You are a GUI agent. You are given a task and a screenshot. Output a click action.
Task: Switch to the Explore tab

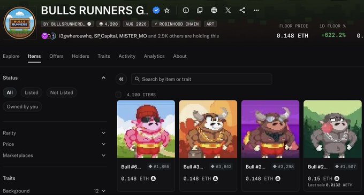pyautogui.click(x=11, y=56)
